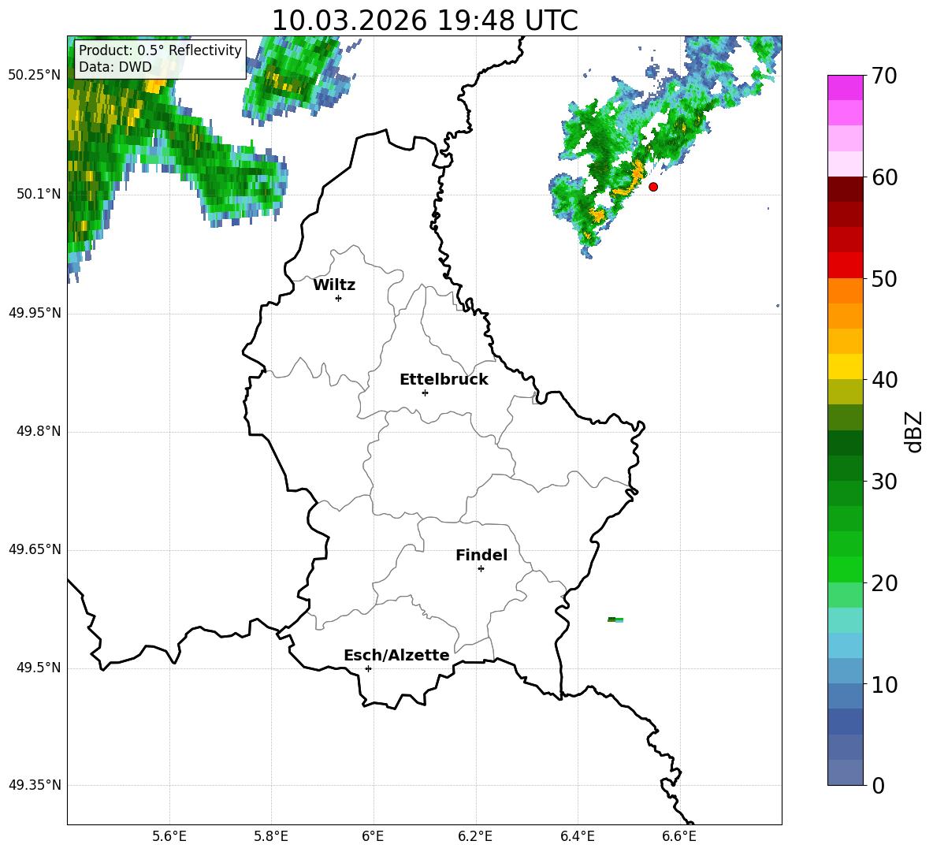Click the 6.6°E longitude label
Image resolution: width=933 pixels, height=852 pixels.
[x=679, y=836]
